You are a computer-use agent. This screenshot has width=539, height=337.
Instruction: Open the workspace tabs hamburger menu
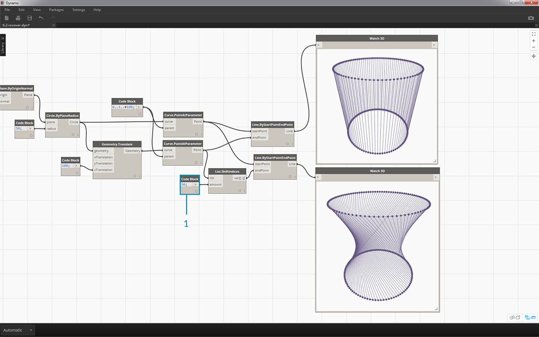click(535, 25)
